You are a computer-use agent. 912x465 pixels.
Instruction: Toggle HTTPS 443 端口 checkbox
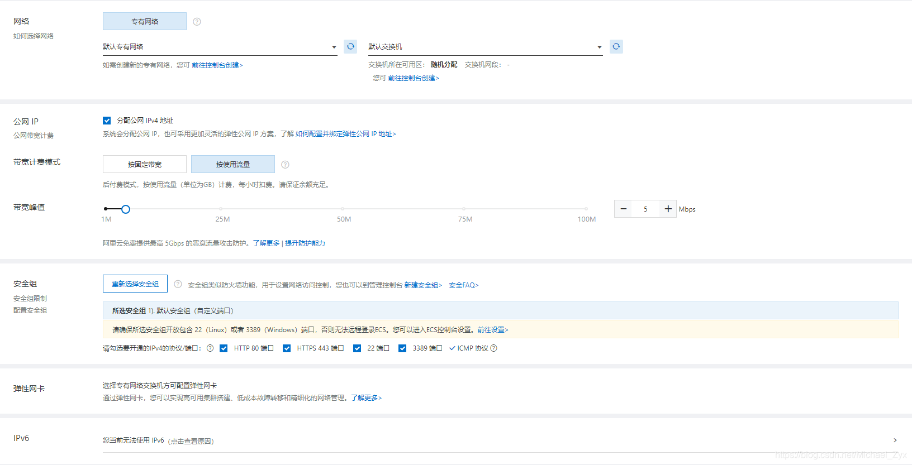coord(287,348)
